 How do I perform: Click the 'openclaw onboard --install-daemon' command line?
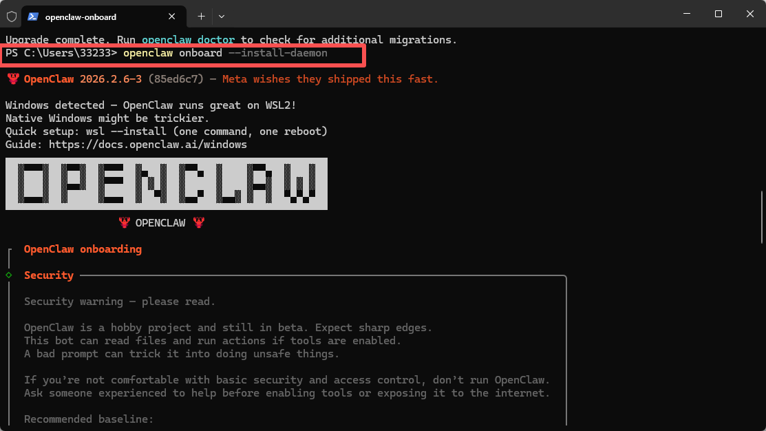coord(225,53)
